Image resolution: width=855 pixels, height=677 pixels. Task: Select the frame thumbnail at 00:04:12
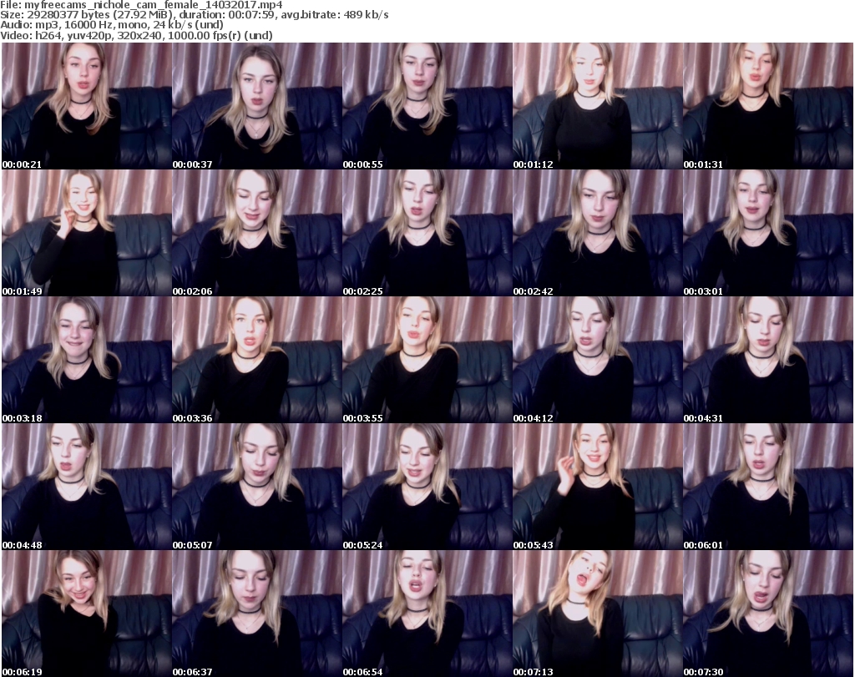[x=598, y=360]
